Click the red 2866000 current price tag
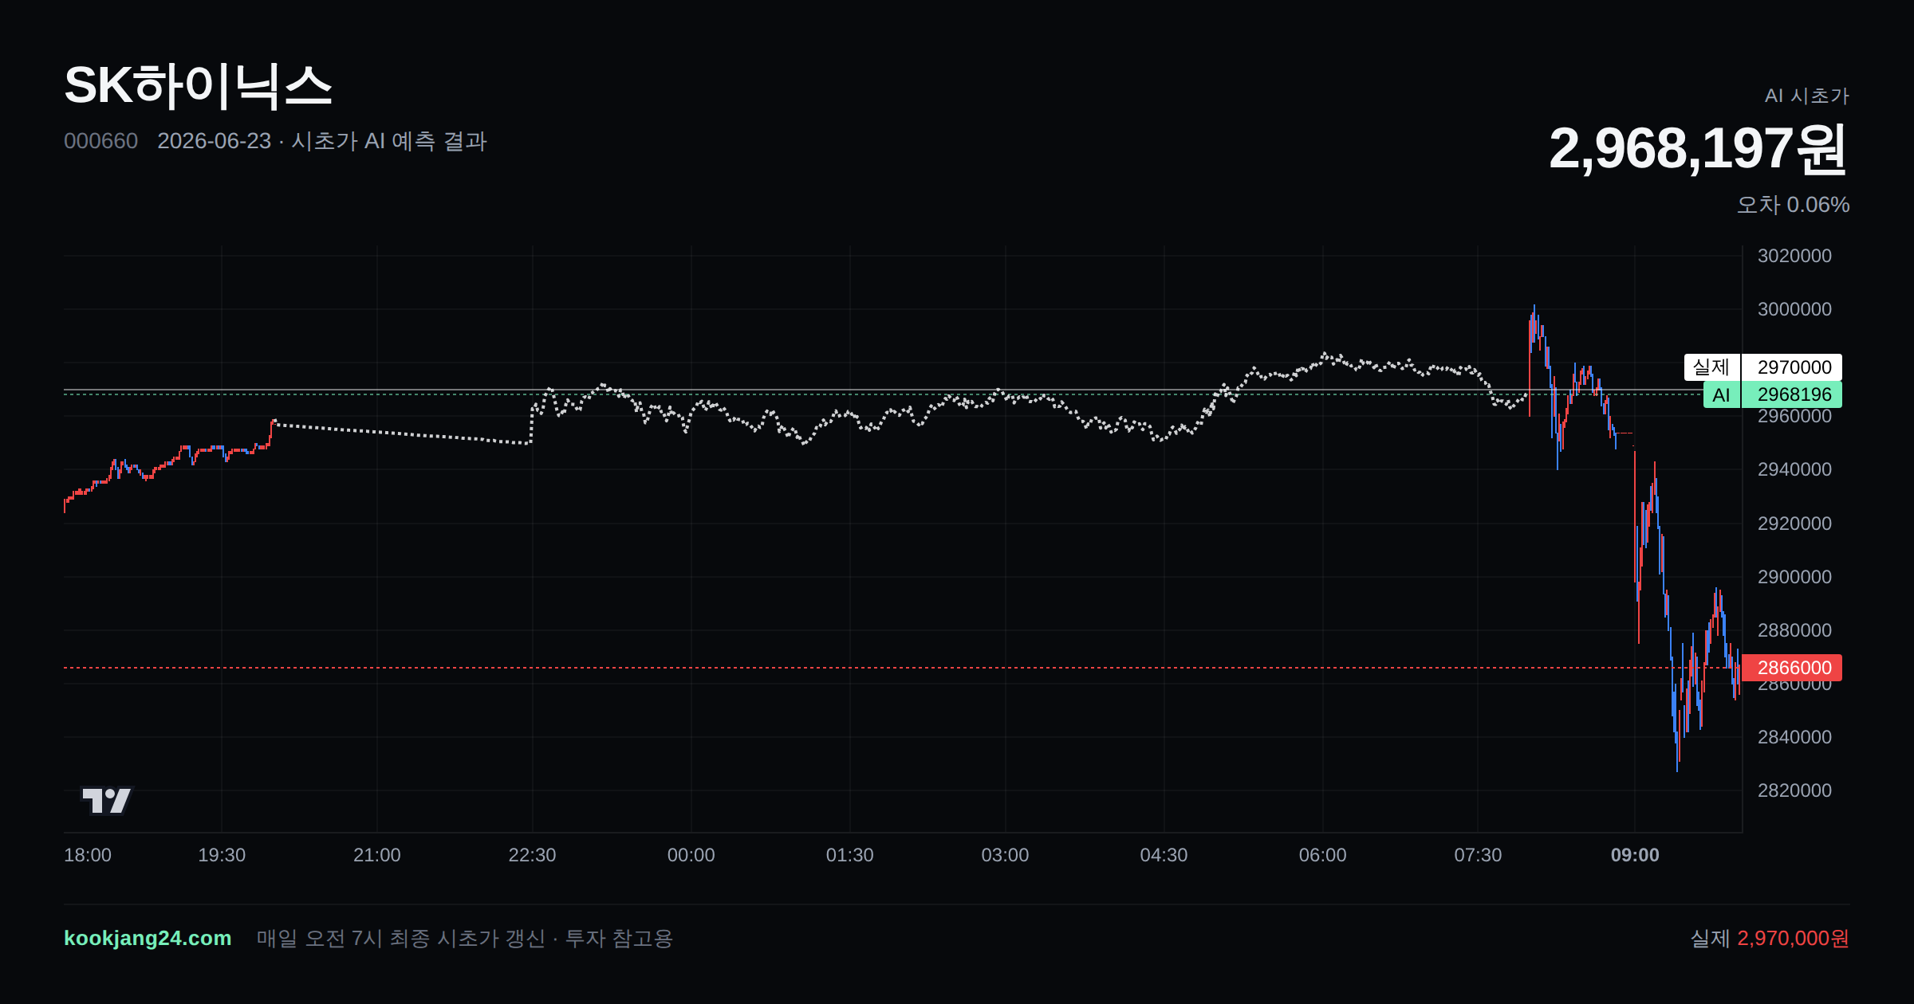 click(x=1792, y=668)
